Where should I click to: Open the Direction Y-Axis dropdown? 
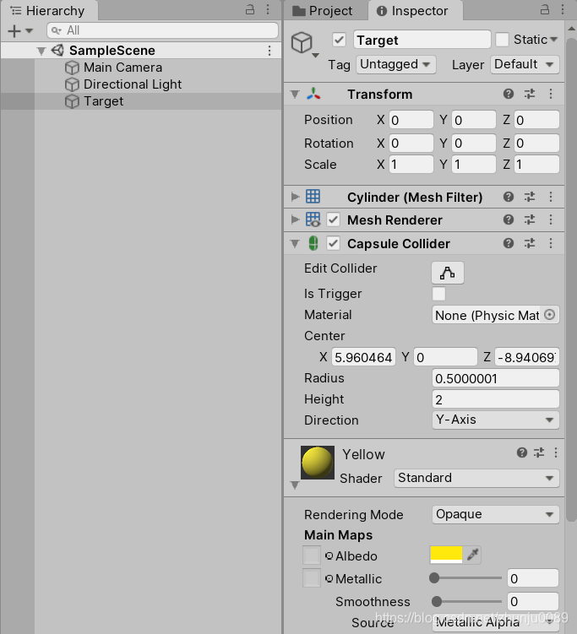(x=496, y=420)
